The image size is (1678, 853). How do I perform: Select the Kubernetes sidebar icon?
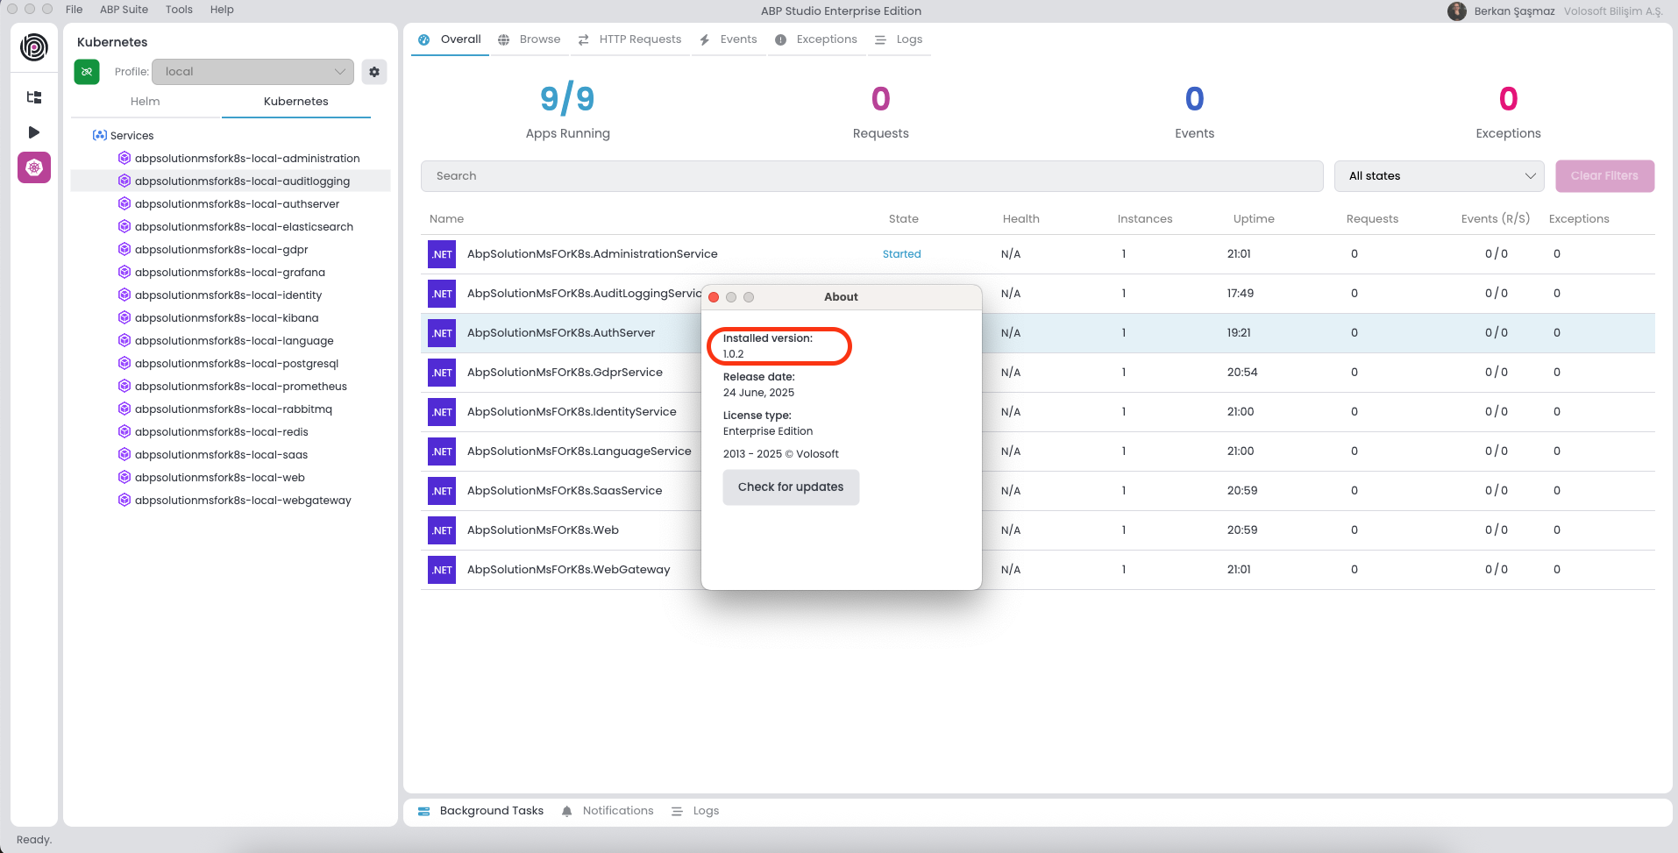pos(34,167)
